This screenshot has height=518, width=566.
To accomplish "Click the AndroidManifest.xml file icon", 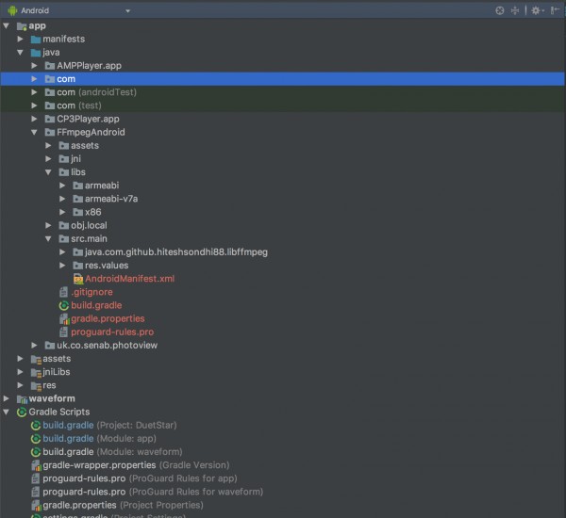I will [x=78, y=279].
